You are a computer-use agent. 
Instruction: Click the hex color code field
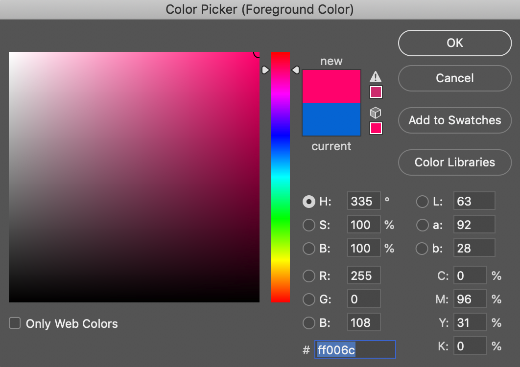[x=355, y=350]
